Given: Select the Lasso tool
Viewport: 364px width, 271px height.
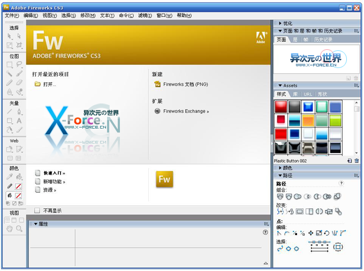Looking at the screenshot, I should click(x=19, y=64).
